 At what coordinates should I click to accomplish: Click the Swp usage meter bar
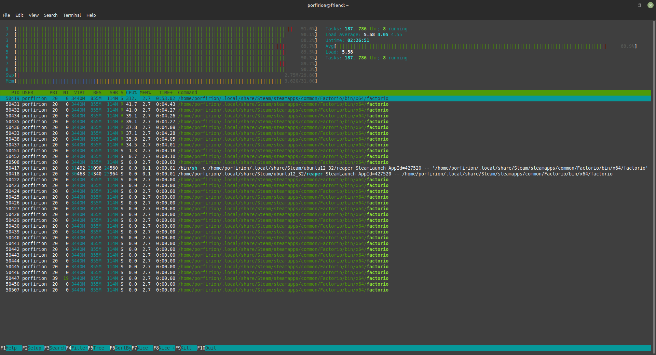tap(166, 75)
